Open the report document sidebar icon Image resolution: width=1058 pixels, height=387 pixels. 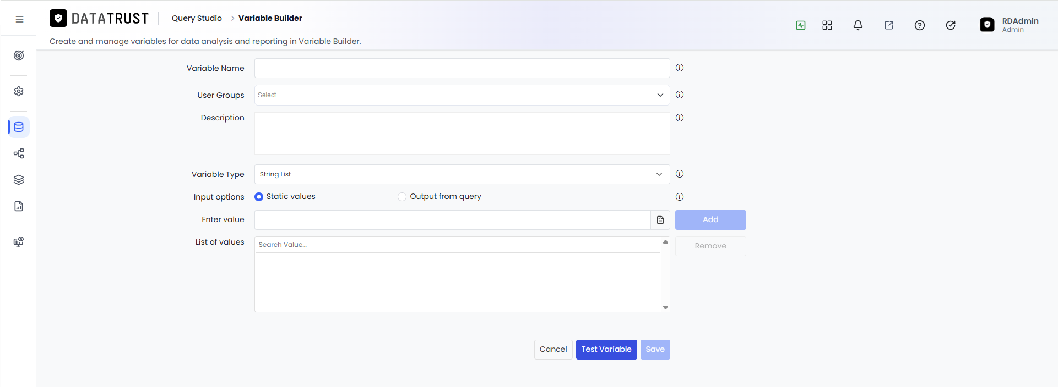(19, 206)
